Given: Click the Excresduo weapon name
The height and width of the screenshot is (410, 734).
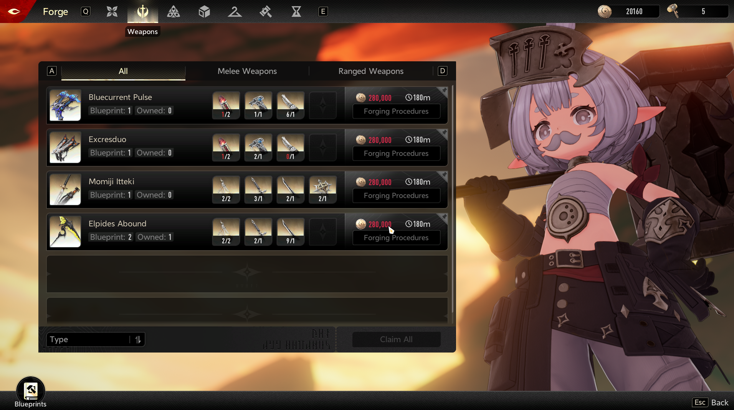Looking at the screenshot, I should tap(107, 139).
